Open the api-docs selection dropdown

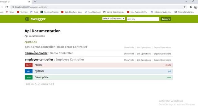pos(114,18)
